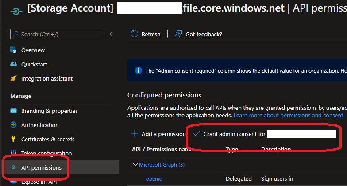This screenshot has height=186, width=347.
Task: Click the info icon in banner
Action: click(138, 70)
